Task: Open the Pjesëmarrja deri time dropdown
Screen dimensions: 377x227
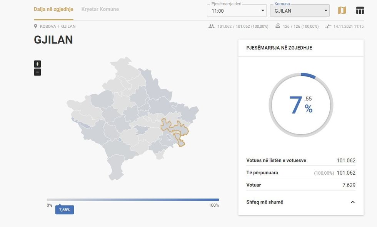Action: tap(237, 11)
